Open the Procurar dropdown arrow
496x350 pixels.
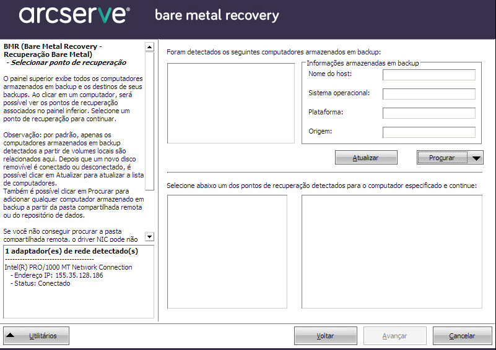tap(476, 157)
